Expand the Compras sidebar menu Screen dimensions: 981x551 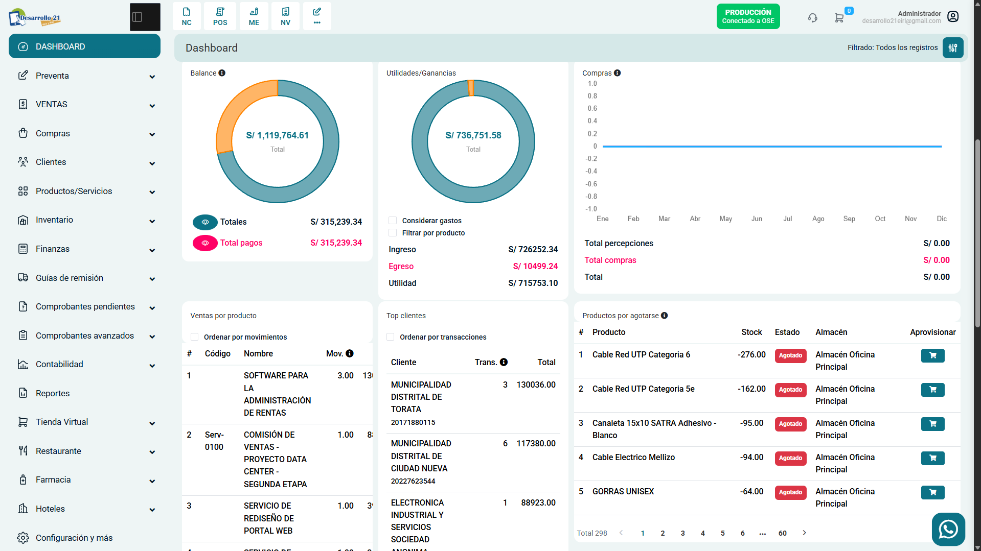pos(84,133)
